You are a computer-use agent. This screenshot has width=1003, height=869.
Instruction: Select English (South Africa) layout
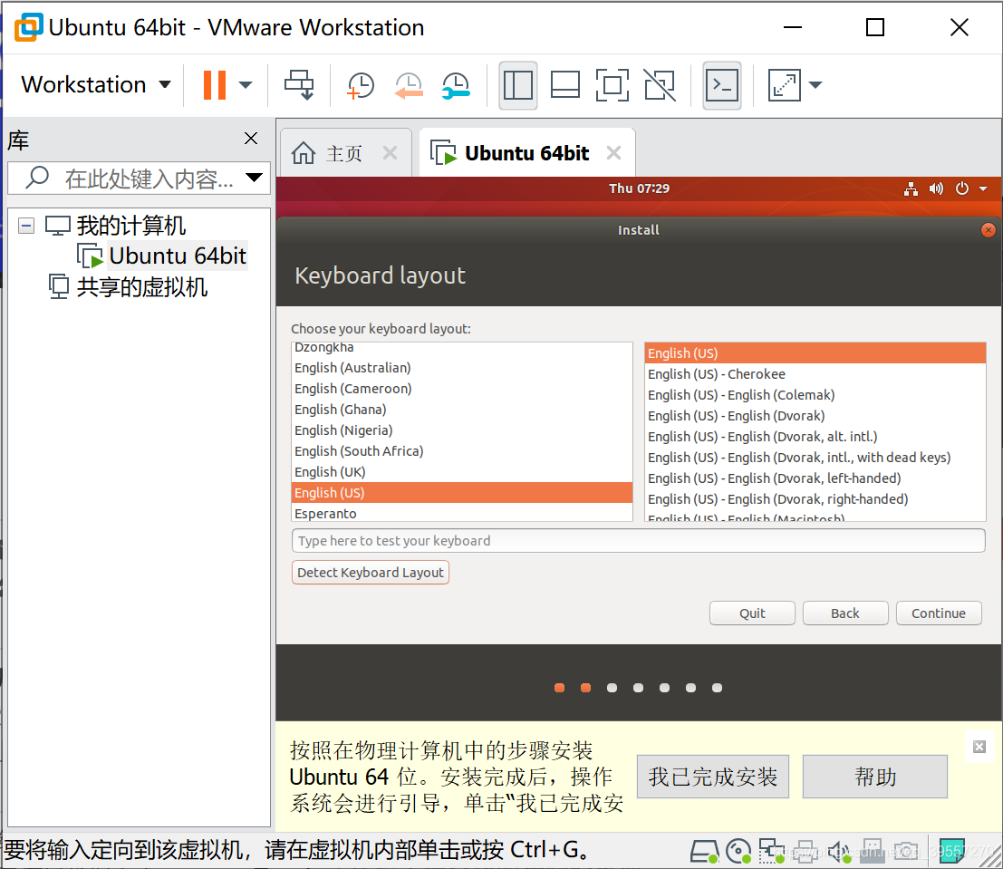click(462, 451)
